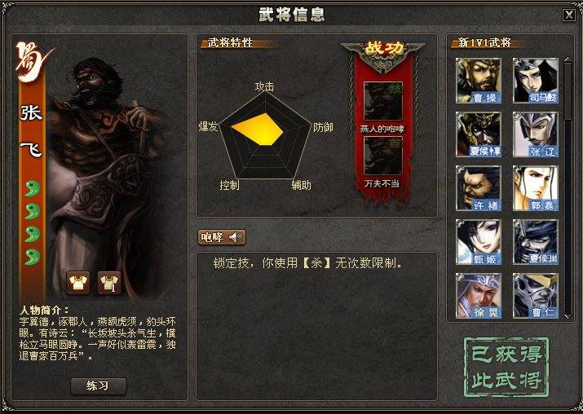583x414 pixels.
Task: Select the second skin shirt icon
Action: click(x=109, y=283)
